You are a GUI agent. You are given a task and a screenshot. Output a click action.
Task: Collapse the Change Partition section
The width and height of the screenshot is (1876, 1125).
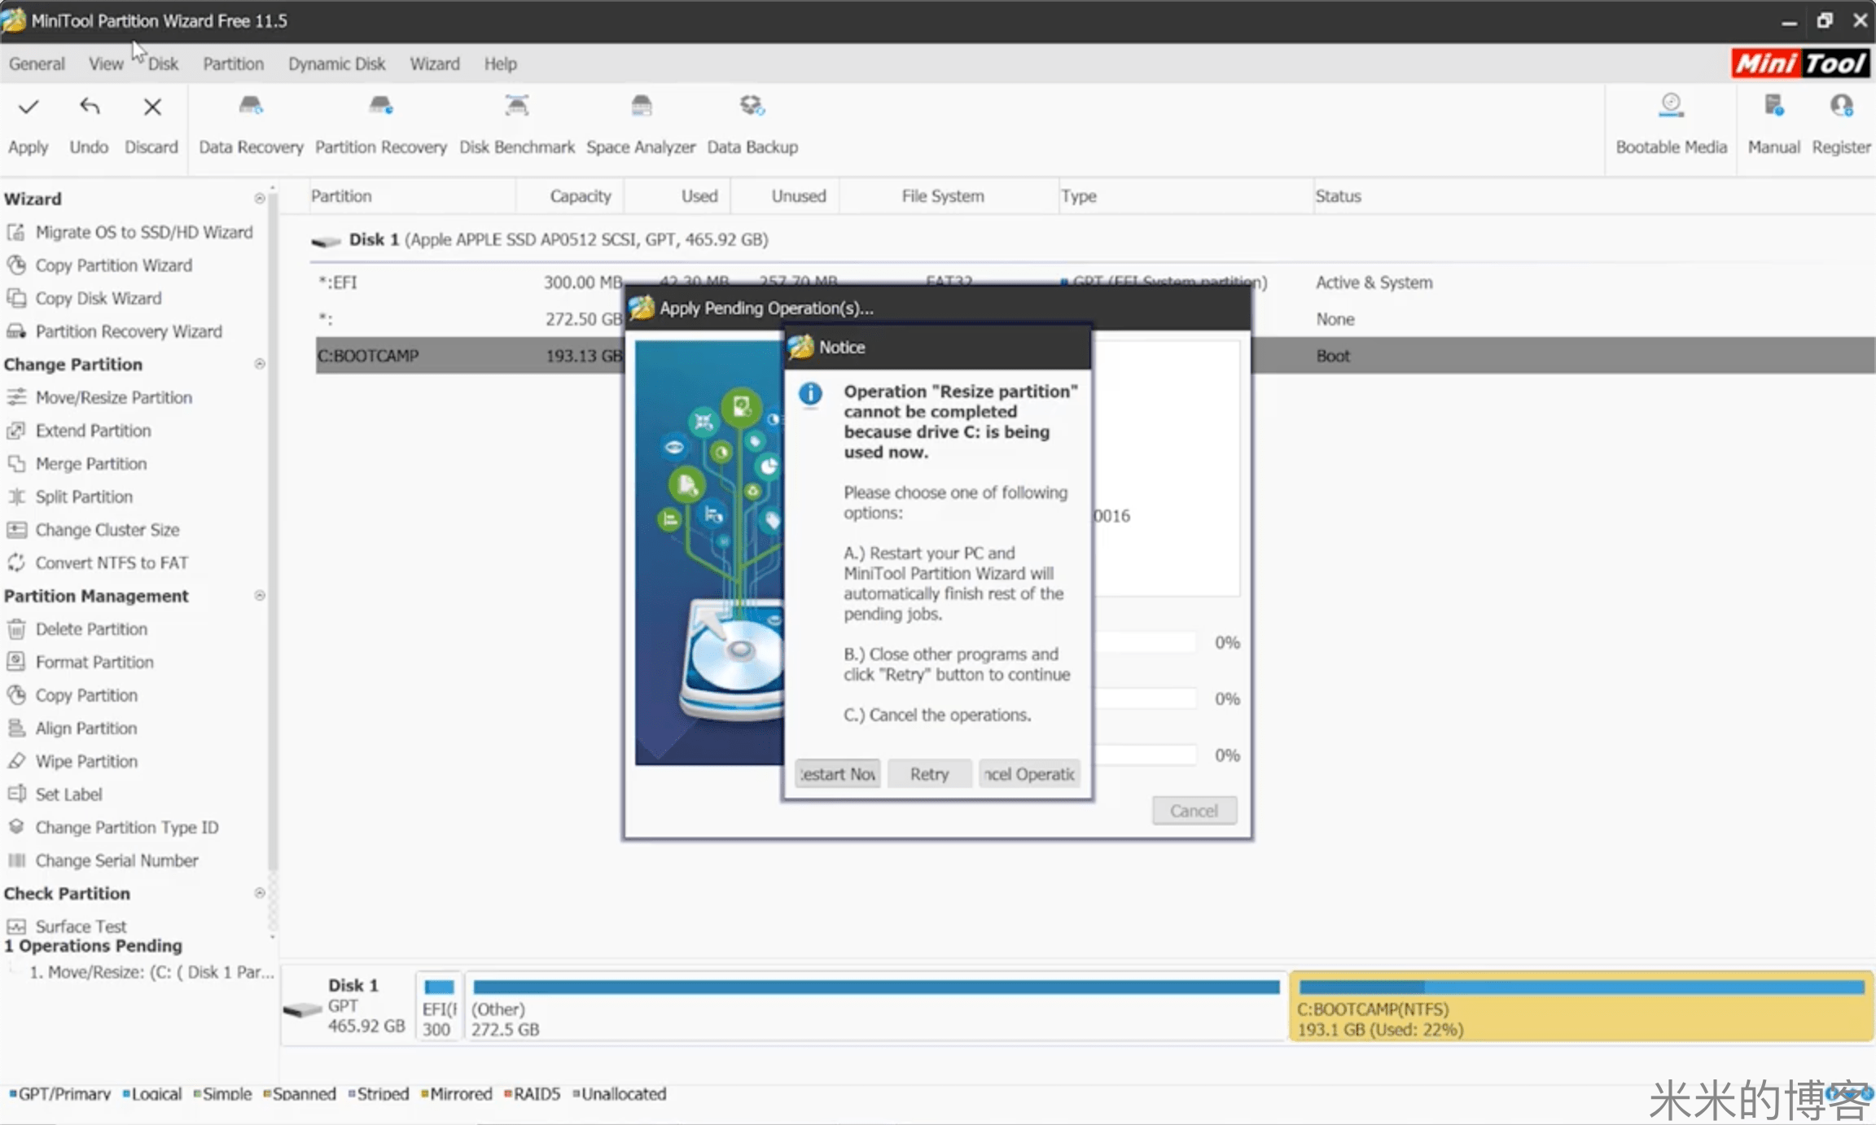pyautogui.click(x=259, y=364)
